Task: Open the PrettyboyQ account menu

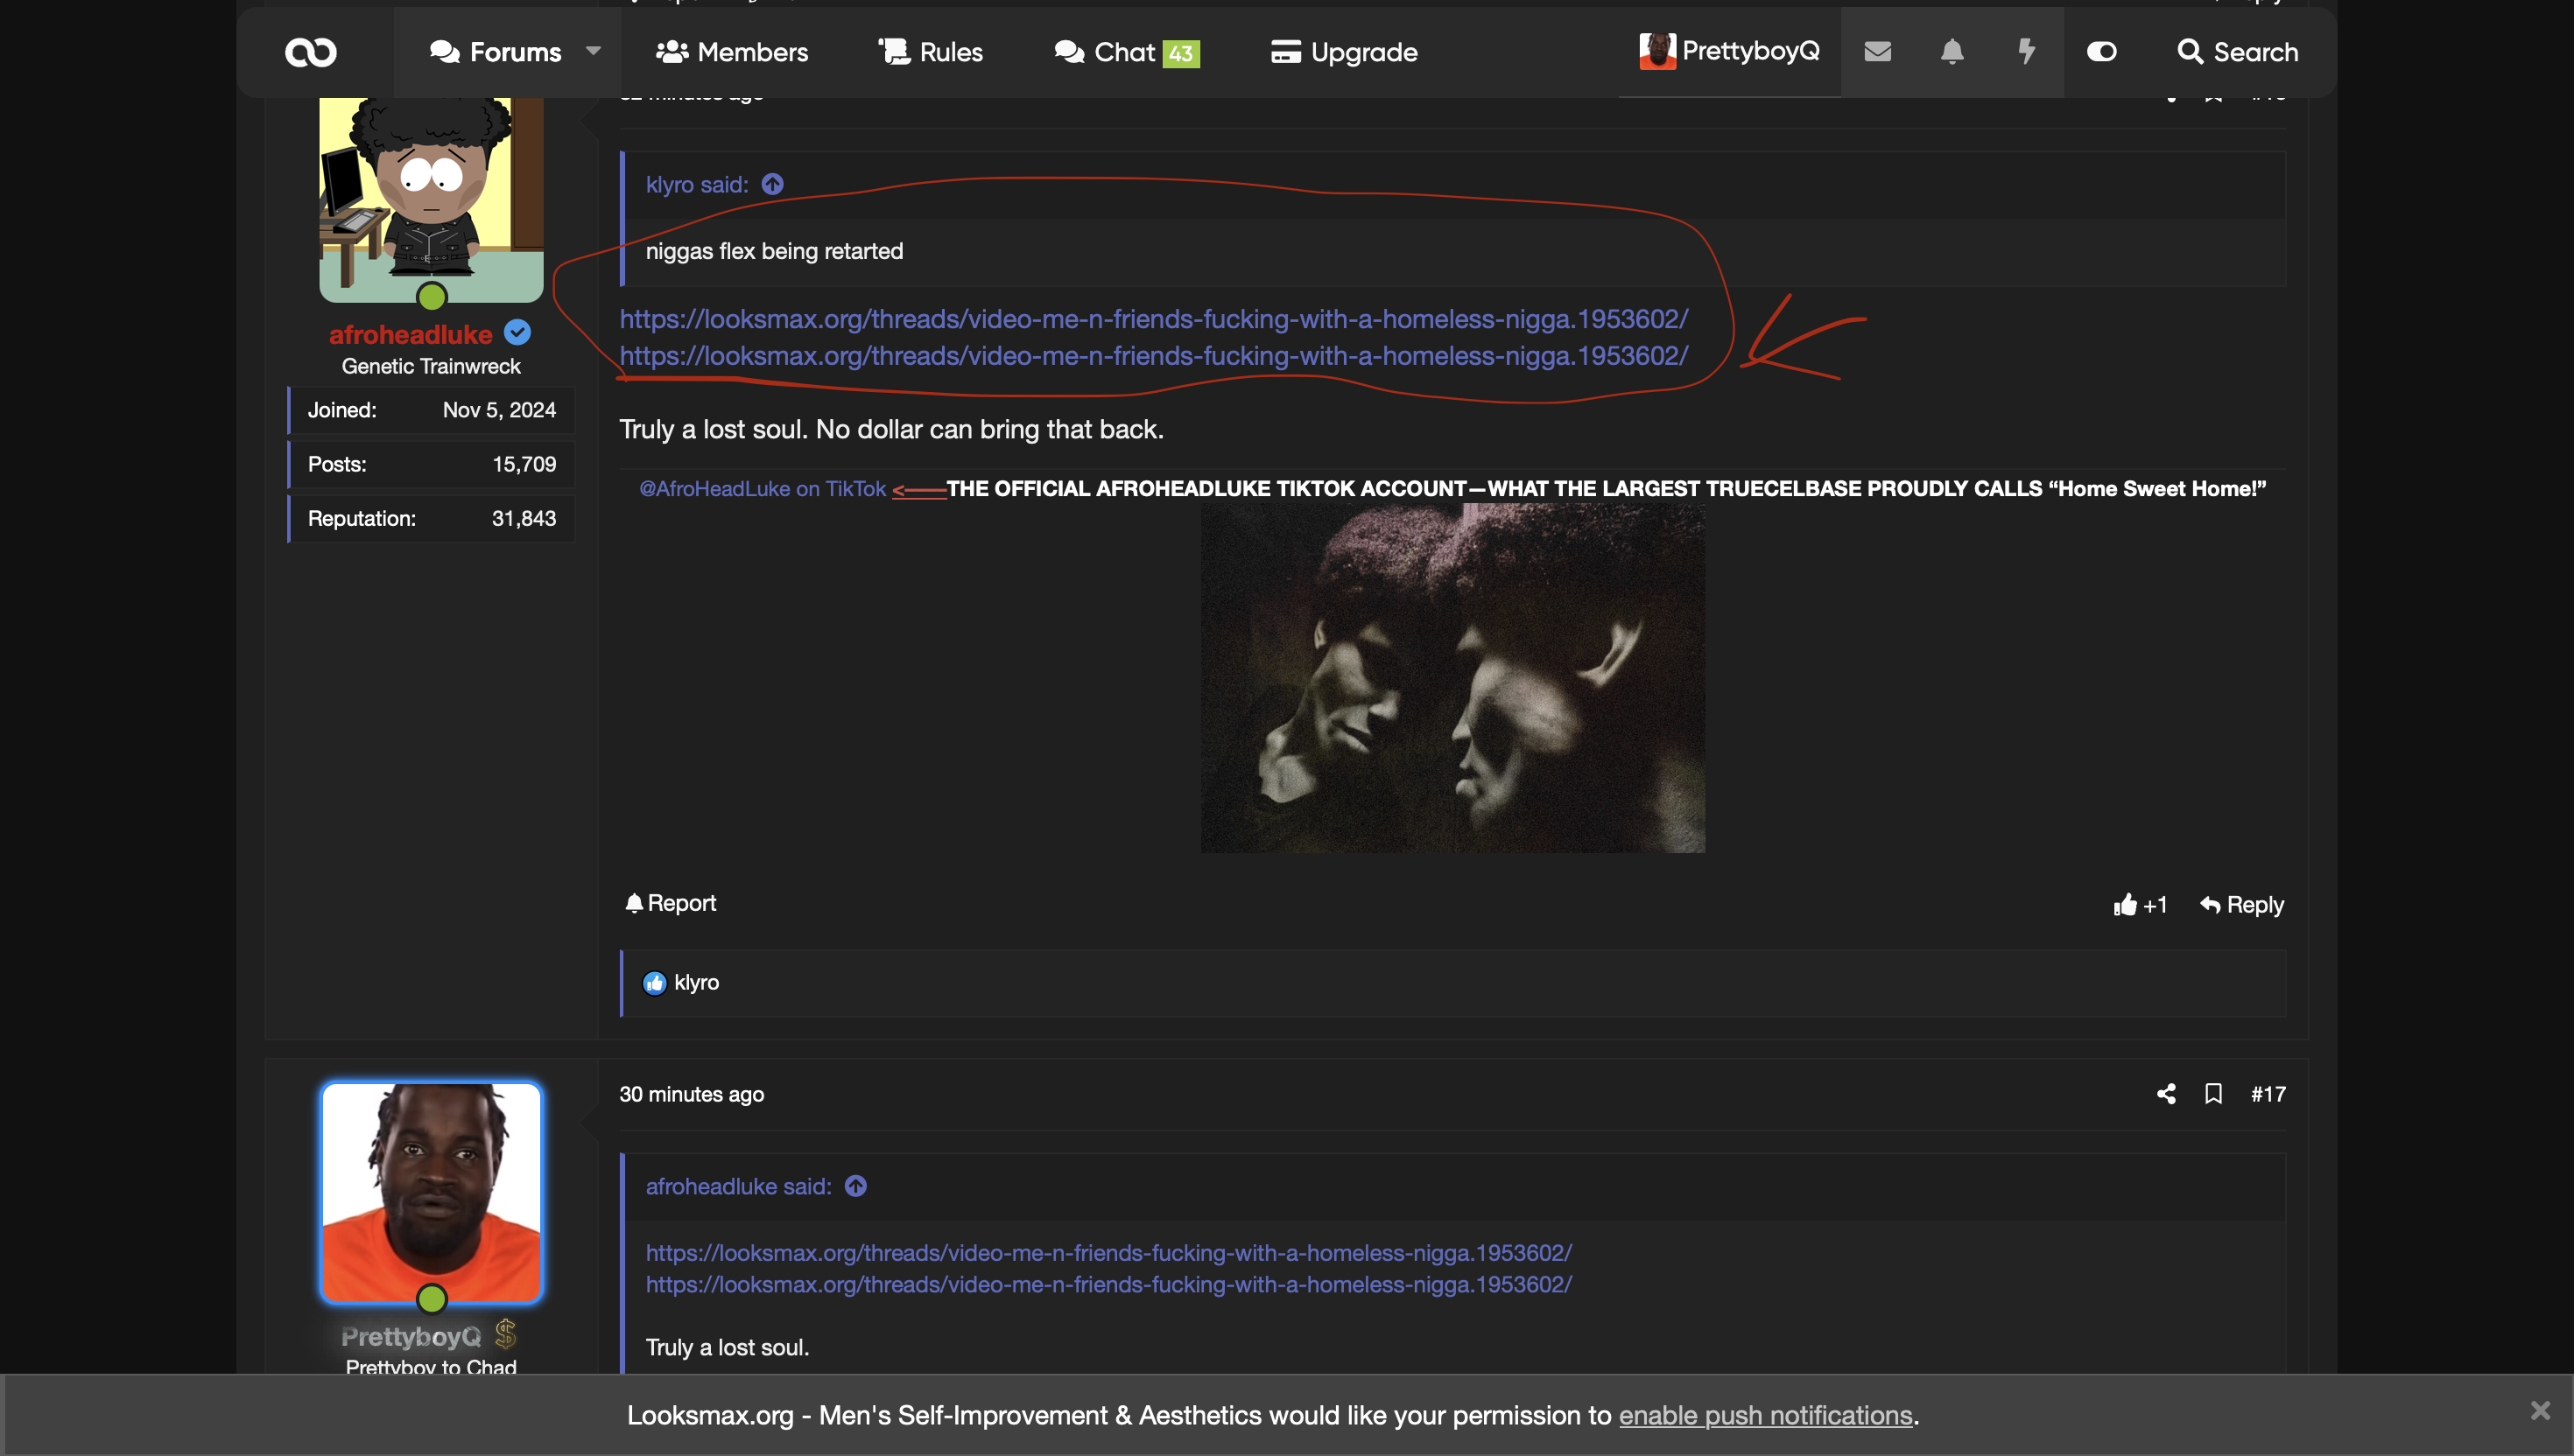Action: [1728, 52]
